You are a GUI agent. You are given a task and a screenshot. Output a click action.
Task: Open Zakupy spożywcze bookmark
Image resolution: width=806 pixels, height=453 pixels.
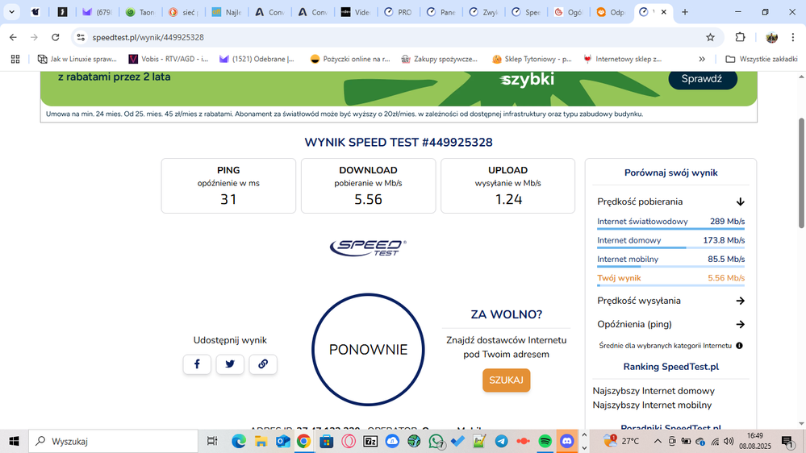[x=440, y=59]
